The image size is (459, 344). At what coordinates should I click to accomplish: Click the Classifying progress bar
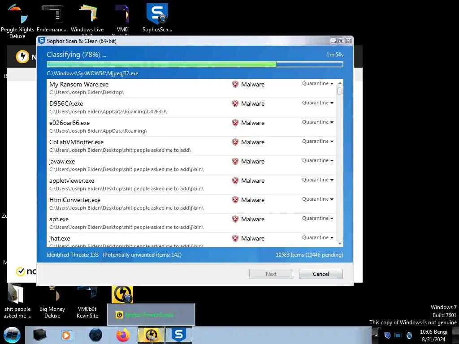pyautogui.click(x=195, y=64)
